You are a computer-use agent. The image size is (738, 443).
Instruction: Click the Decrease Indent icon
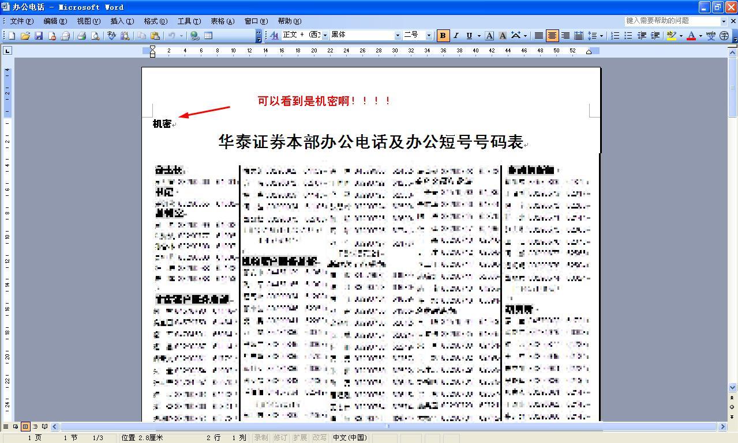point(642,36)
